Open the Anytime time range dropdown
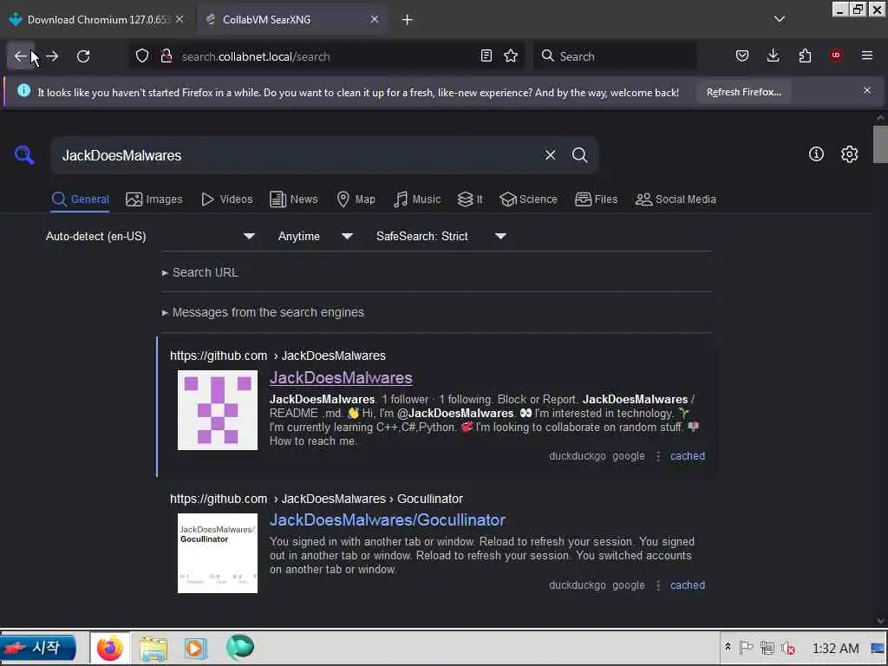 (x=315, y=236)
